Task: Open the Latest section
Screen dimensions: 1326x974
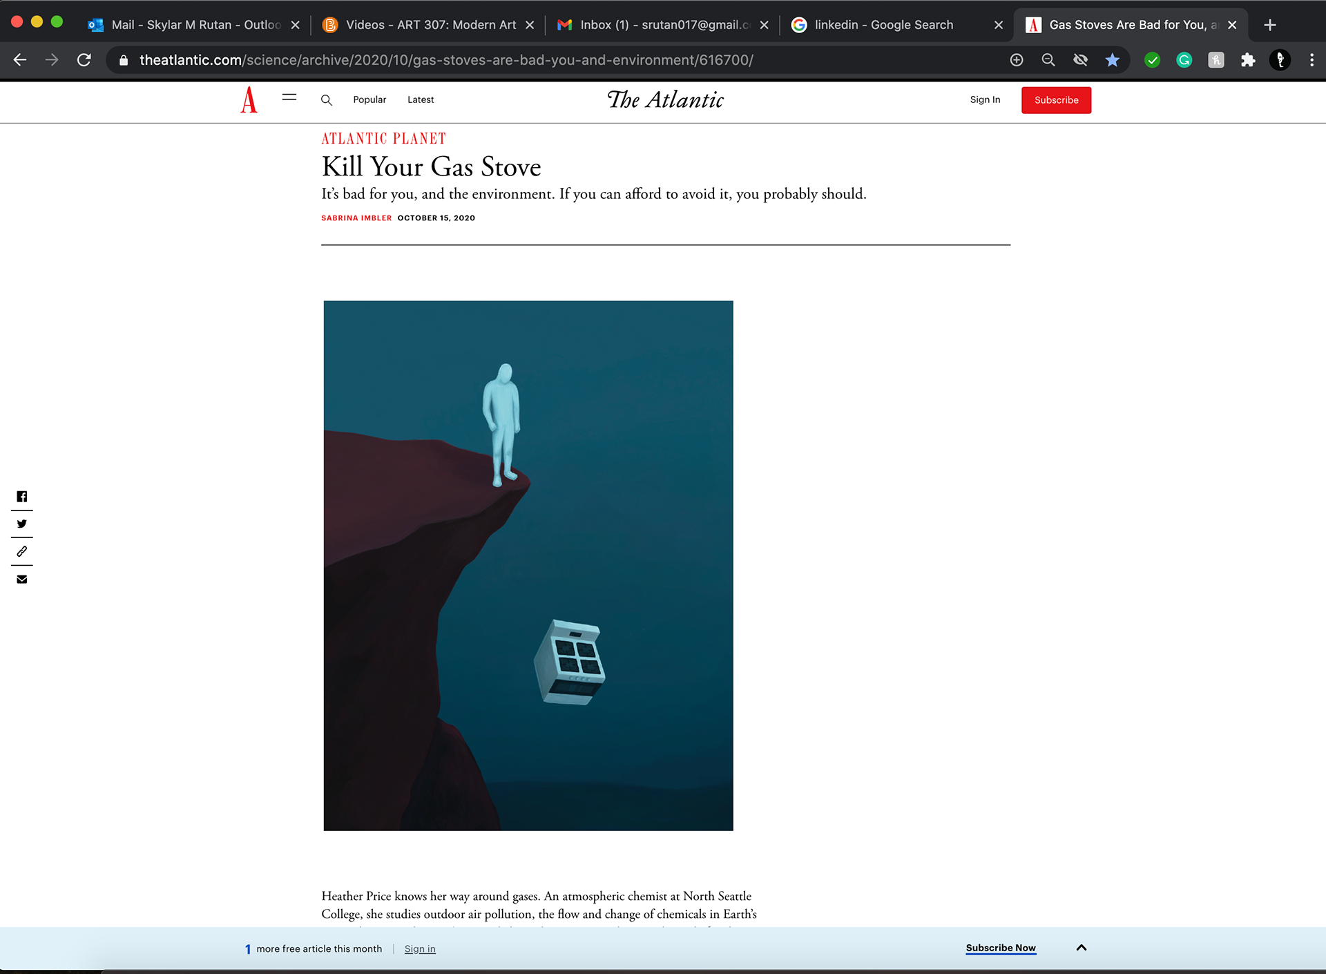Action: (x=421, y=99)
